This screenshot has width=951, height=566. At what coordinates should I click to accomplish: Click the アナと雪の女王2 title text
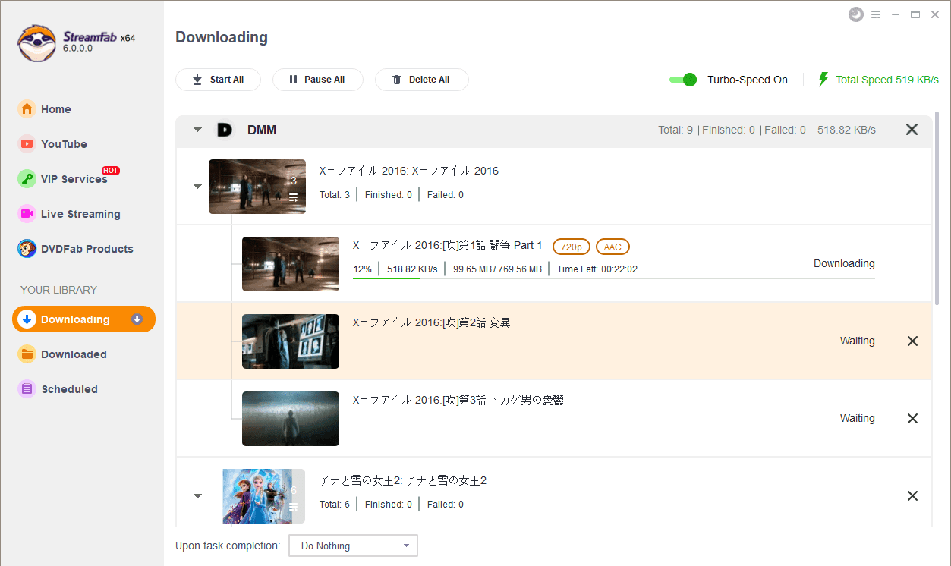(403, 480)
